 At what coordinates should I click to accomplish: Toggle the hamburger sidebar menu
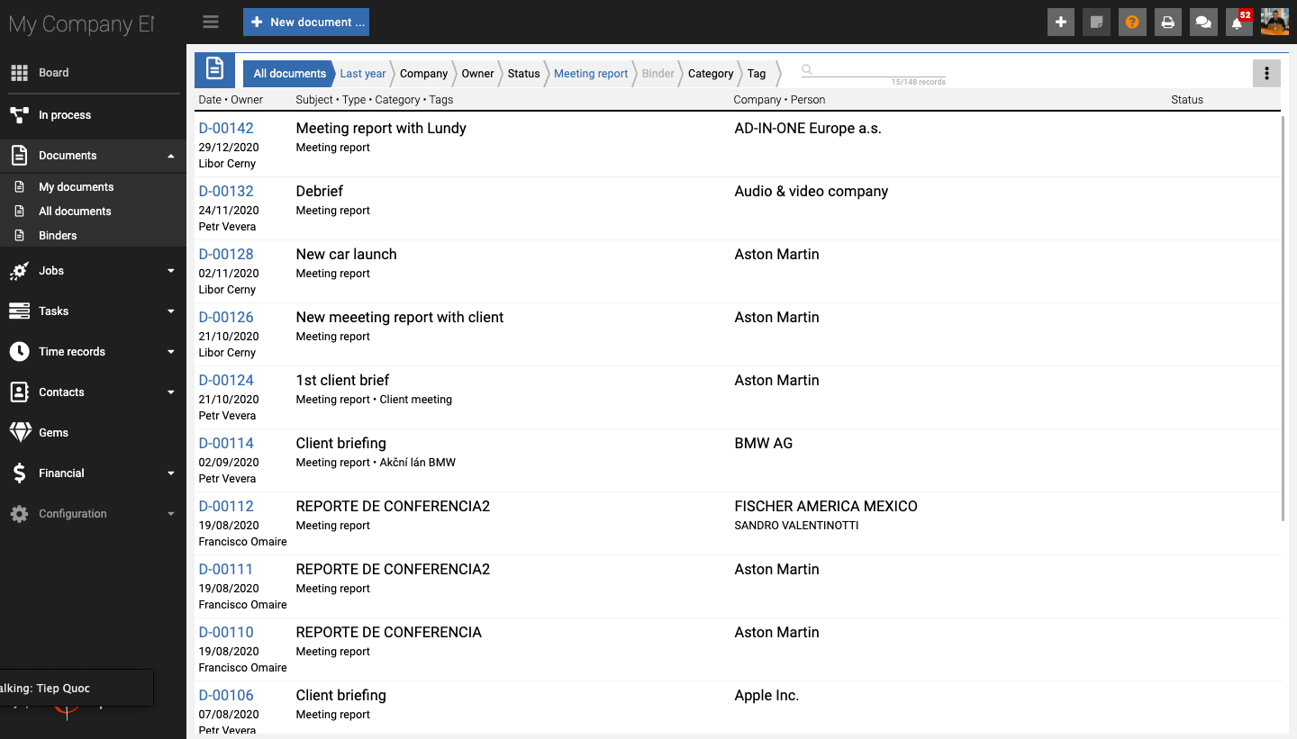tap(211, 22)
